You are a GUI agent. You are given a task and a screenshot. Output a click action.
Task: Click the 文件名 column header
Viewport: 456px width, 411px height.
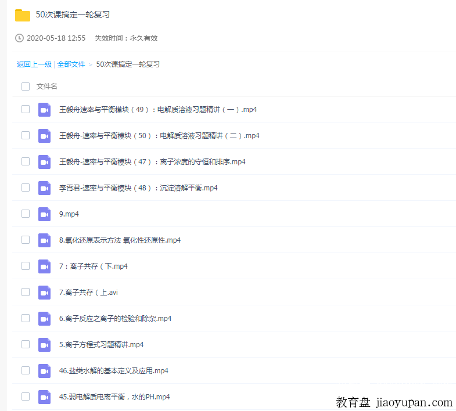(46, 86)
